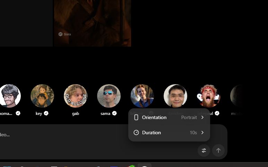268x167 pixels.
Task: Open the dark Sora video thumbnail
Action: tap(93, 23)
